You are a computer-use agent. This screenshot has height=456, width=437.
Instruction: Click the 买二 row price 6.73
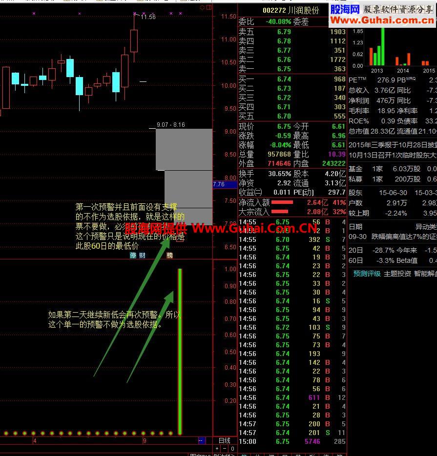pos(284,88)
